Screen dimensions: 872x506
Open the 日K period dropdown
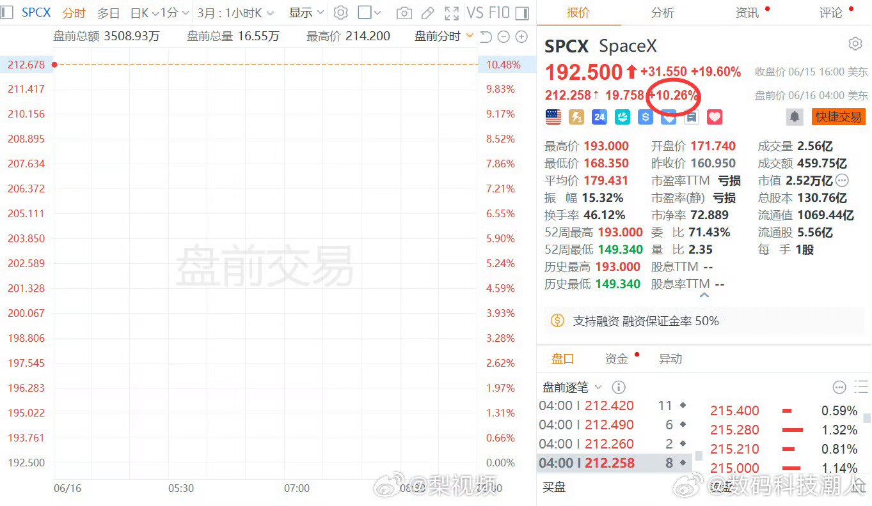[x=144, y=13]
